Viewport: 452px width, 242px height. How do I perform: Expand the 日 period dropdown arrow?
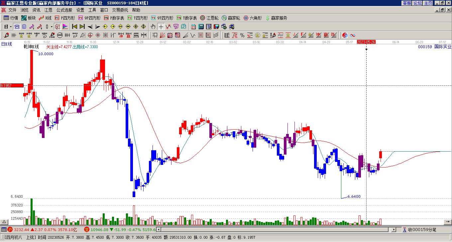(x=11, y=27)
